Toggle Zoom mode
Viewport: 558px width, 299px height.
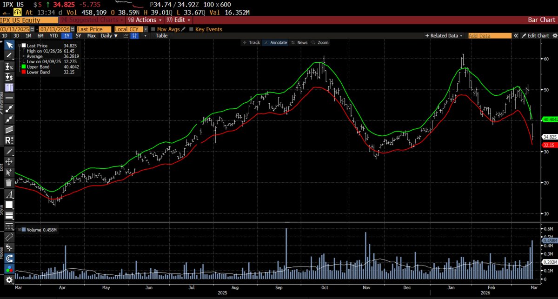pyautogui.click(x=320, y=42)
